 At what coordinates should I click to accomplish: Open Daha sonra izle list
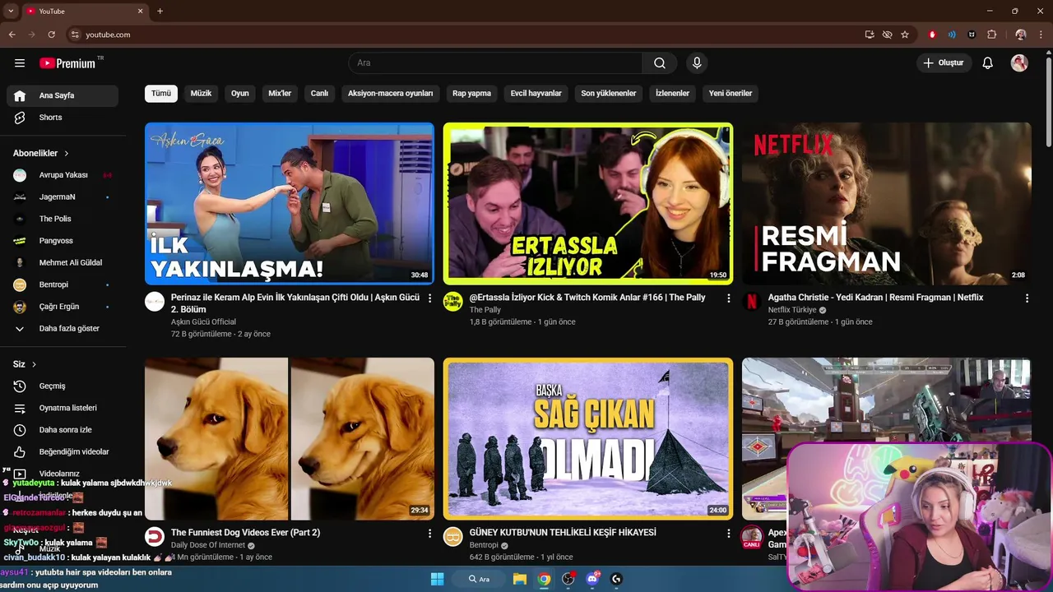[x=63, y=430]
